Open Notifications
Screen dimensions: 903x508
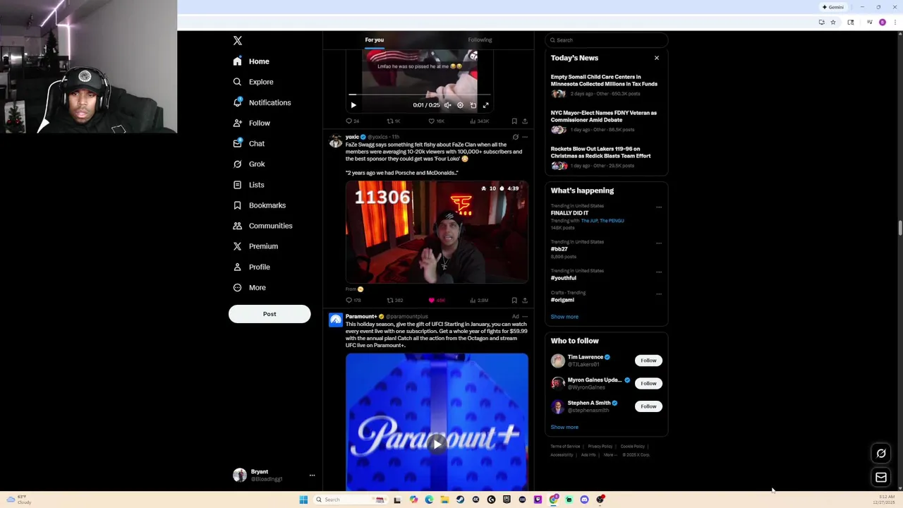point(262,102)
